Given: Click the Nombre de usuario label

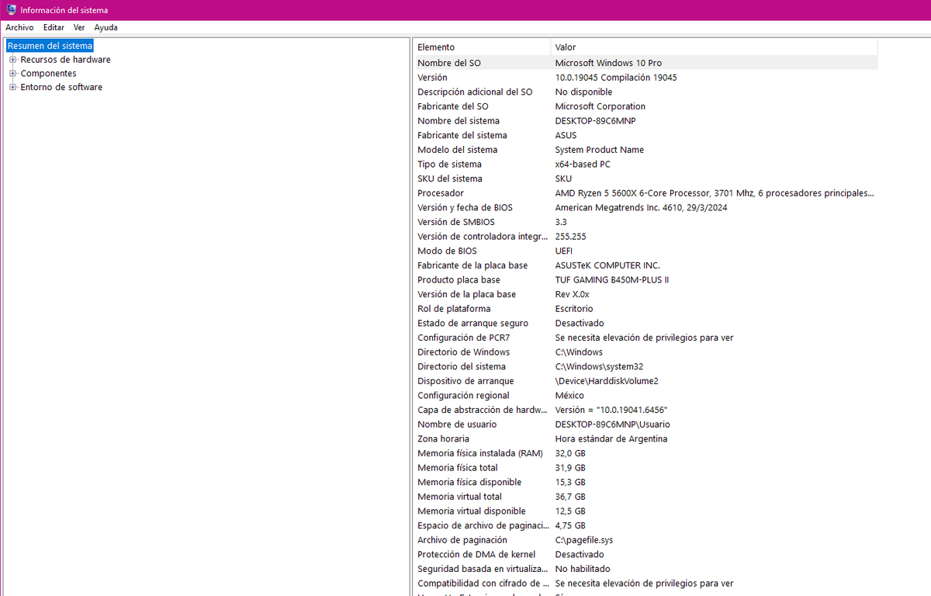Looking at the screenshot, I should pos(457,424).
